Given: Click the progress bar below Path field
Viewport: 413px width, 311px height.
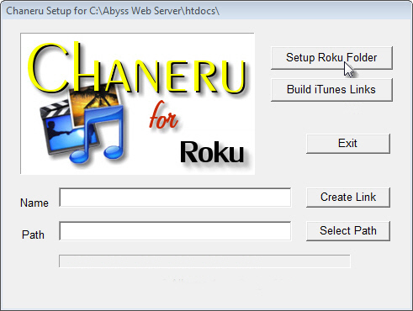Looking at the screenshot, I should tap(204, 261).
